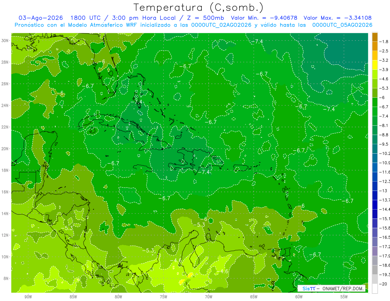
Task: Click the '14N' latitude axis label
Action: click(x=5, y=214)
